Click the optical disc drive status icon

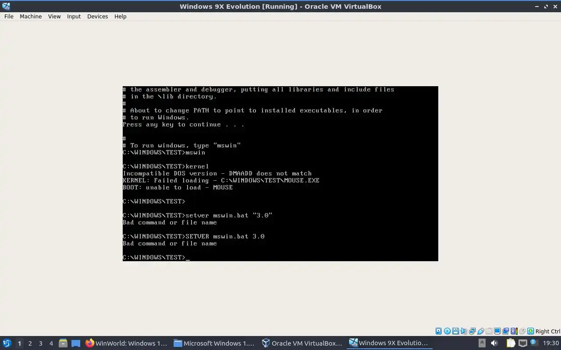pyautogui.click(x=447, y=331)
